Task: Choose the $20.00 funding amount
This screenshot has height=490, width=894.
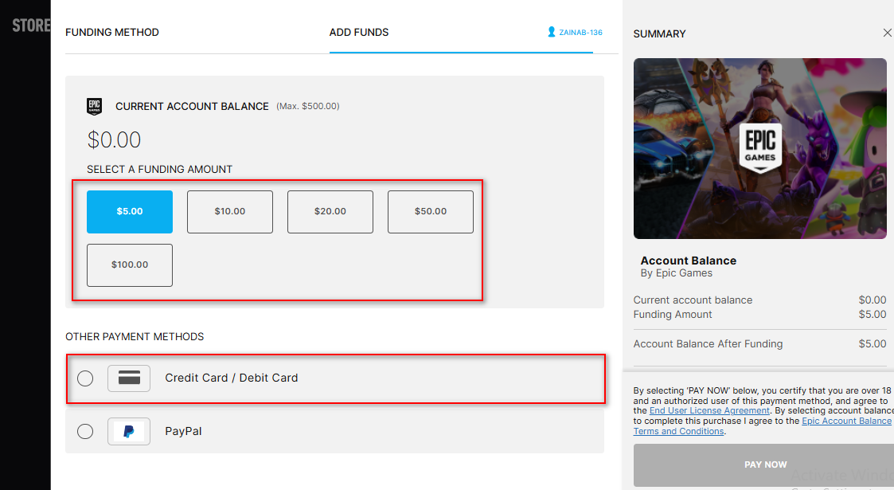Action: pyautogui.click(x=330, y=211)
